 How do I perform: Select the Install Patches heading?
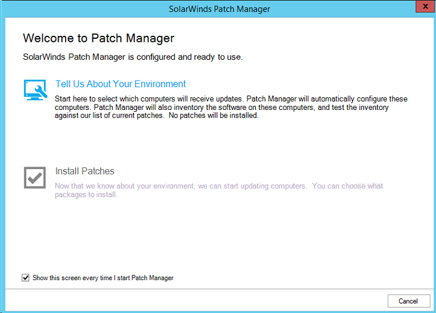pyautogui.click(x=85, y=171)
